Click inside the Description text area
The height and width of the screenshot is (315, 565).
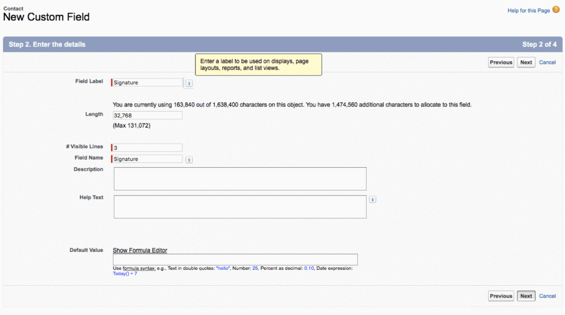click(240, 179)
